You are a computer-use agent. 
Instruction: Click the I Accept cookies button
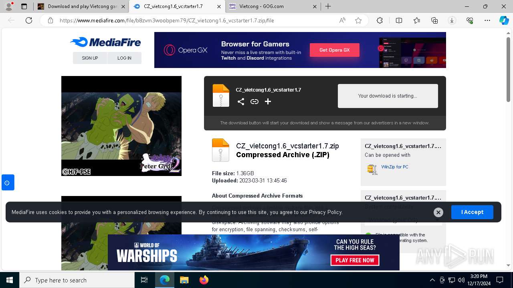pos(472,212)
